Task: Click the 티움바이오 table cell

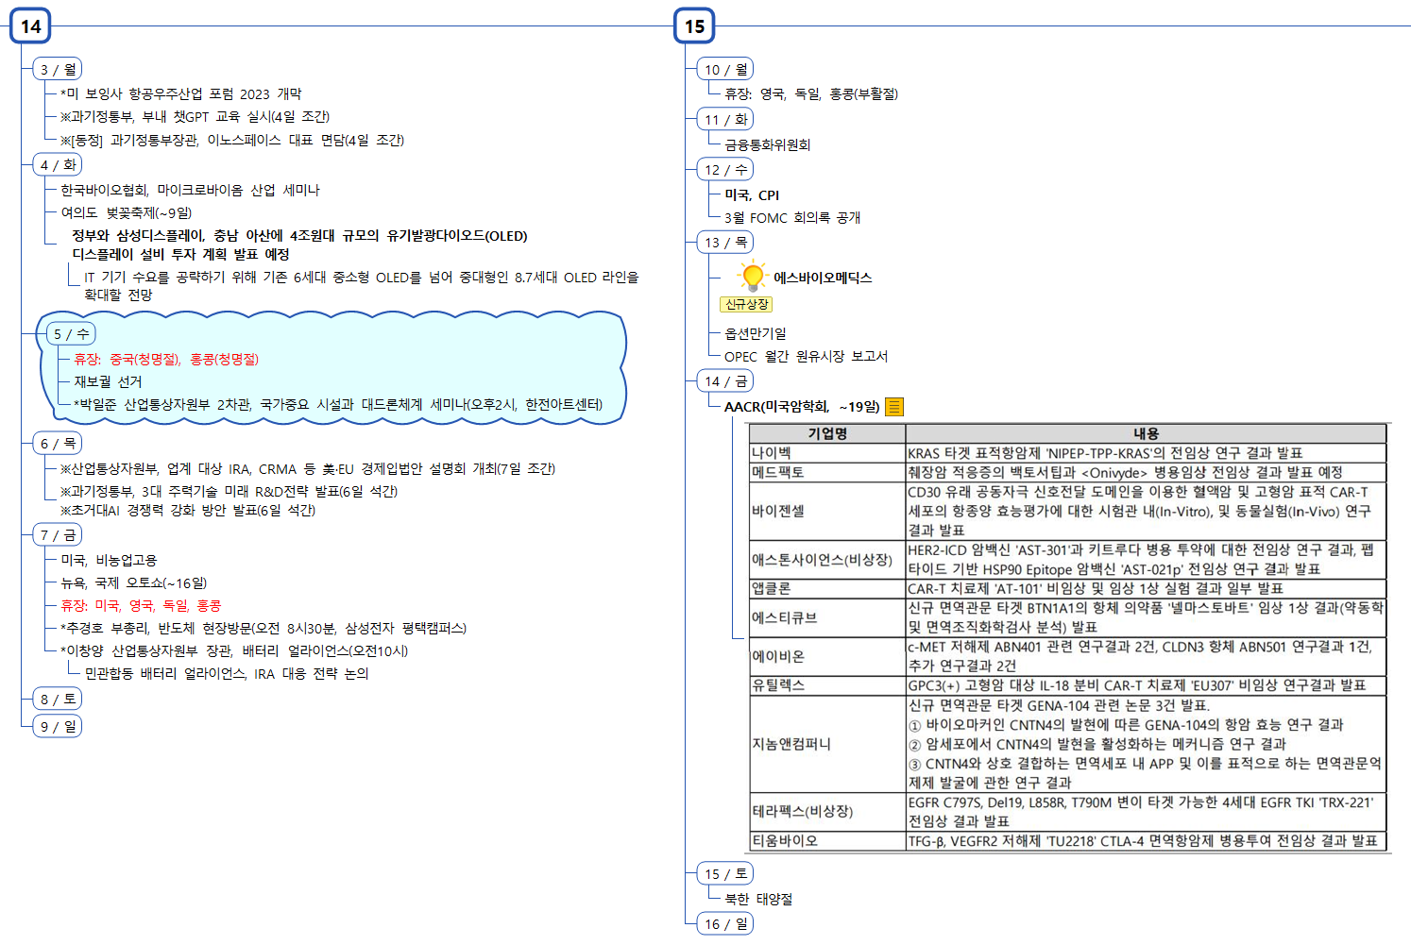Action: (827, 840)
